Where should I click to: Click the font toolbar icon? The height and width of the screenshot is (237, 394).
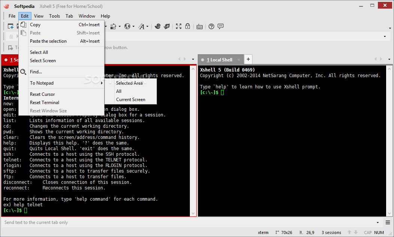pyautogui.click(x=142, y=26)
